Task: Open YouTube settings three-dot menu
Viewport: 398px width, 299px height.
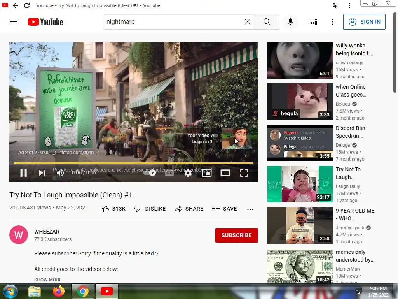Action: (x=332, y=22)
